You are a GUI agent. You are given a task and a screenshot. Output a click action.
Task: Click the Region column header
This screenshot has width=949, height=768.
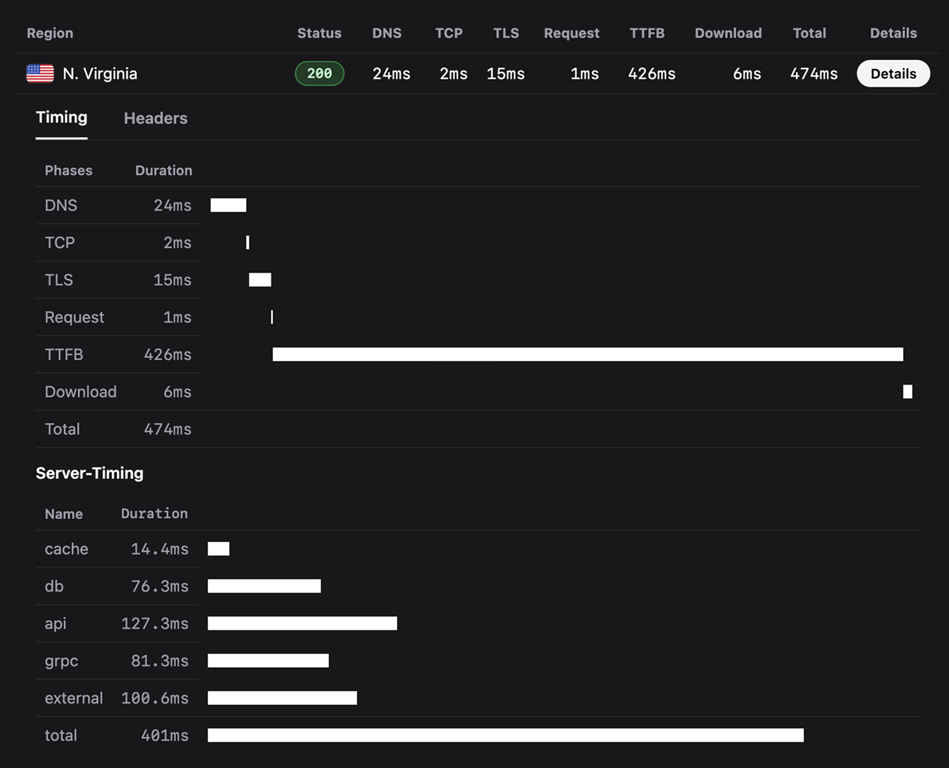[50, 33]
